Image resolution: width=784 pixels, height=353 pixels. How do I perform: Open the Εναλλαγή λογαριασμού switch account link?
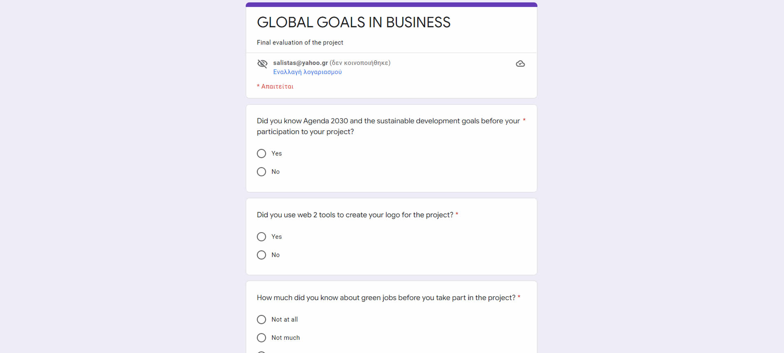(x=307, y=72)
